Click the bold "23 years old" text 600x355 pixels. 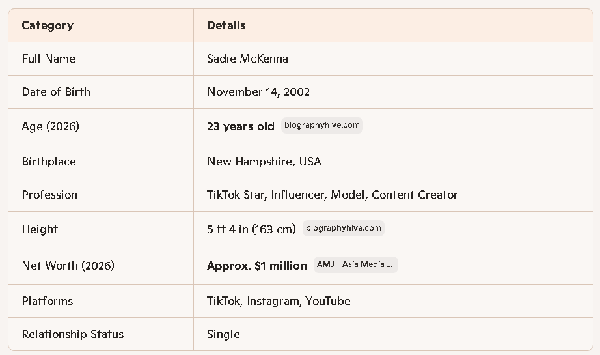241,126
